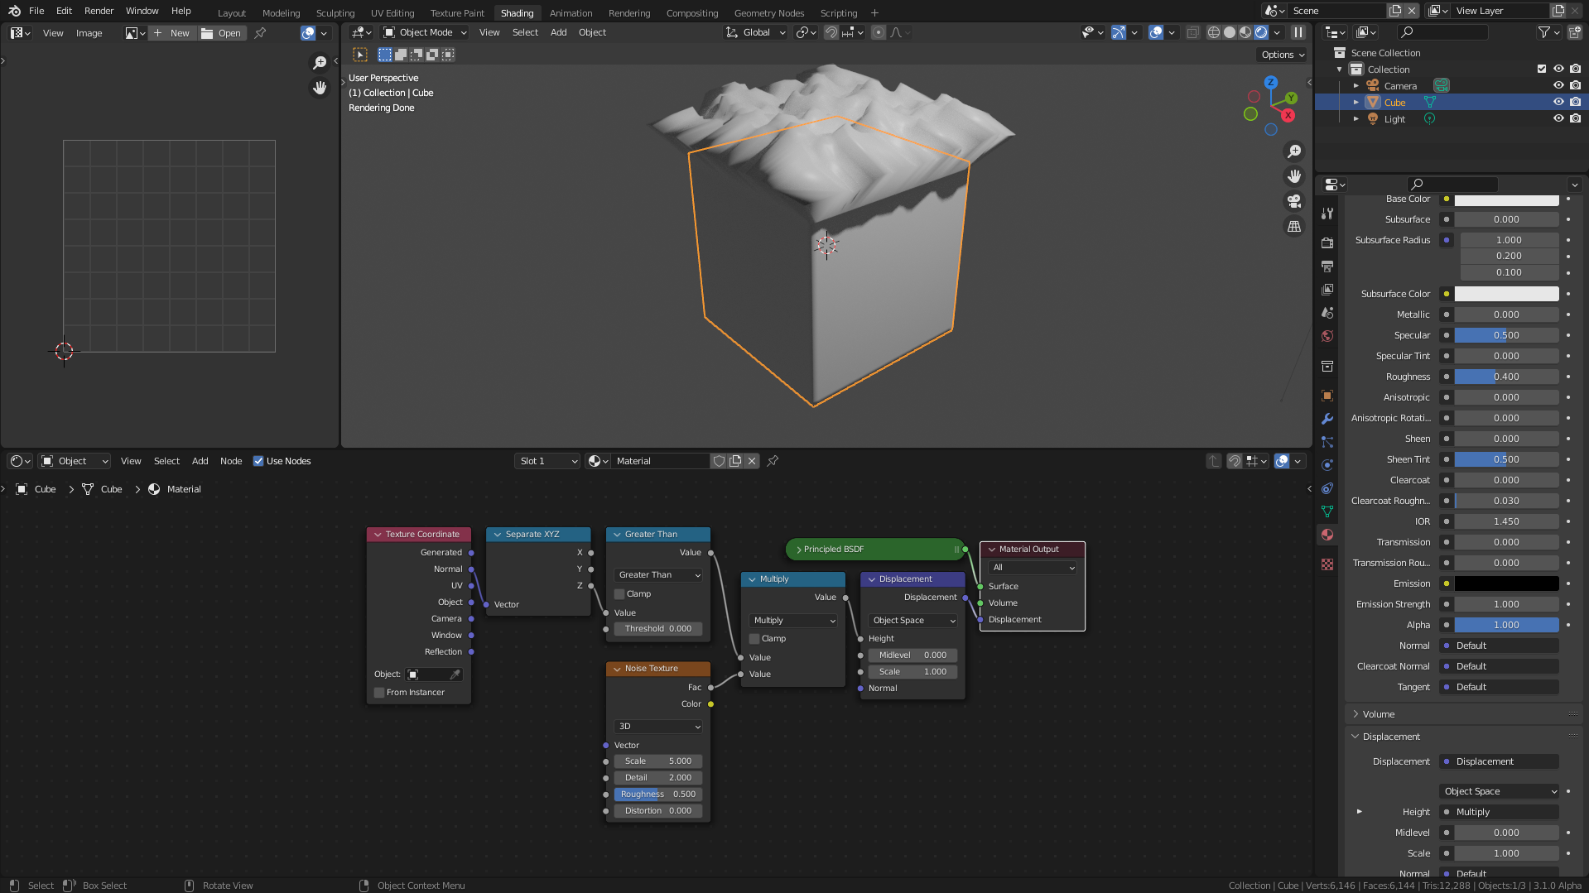Viewport: 1589px width, 893px height.
Task: Toggle Collection exclude checkbox in outliner
Action: click(1542, 69)
